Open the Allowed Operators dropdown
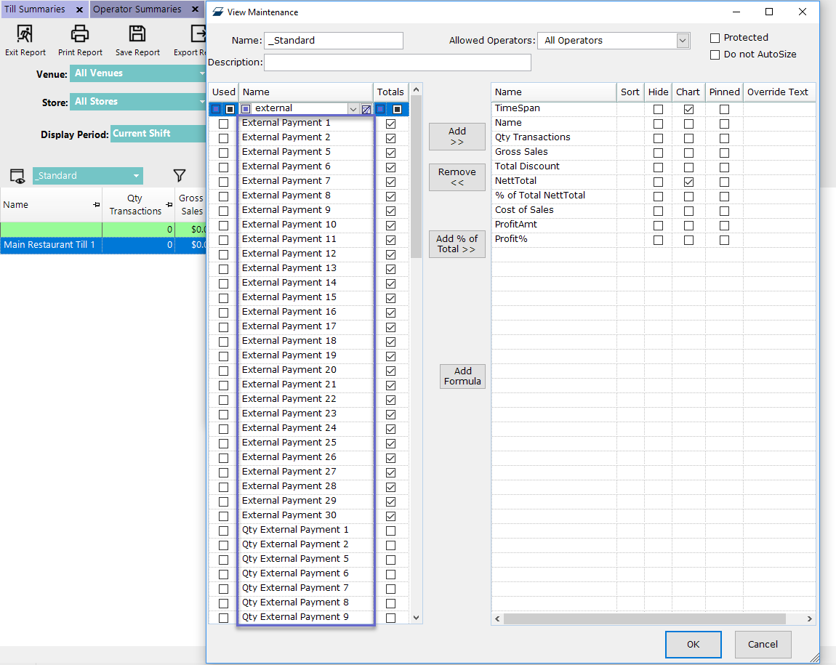The image size is (836, 665). (x=683, y=41)
